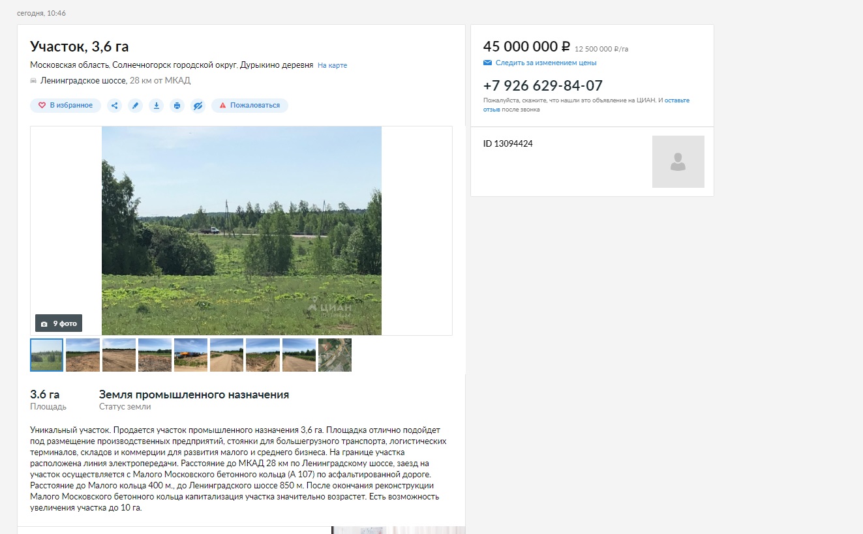This screenshot has height=534, width=863.
Task: Click the 9 фото camera badge
Action: click(x=59, y=323)
